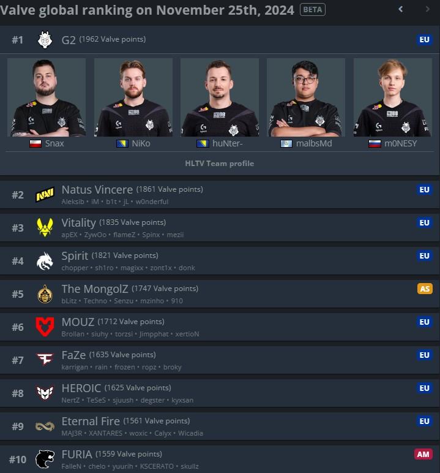Click the G2 team logo icon
Viewport: 440px width, 473px height.
[x=45, y=39]
